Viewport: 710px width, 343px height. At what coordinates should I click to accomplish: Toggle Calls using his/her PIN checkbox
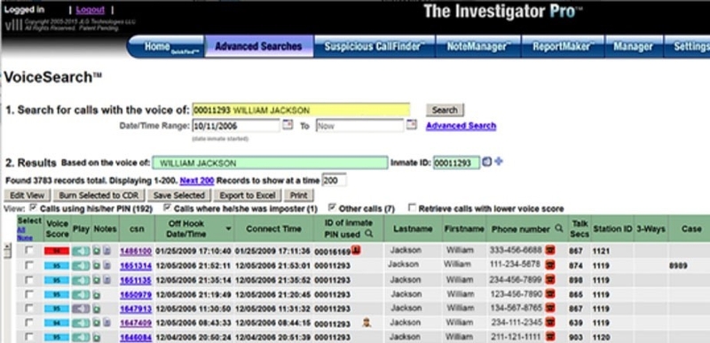tap(33, 208)
